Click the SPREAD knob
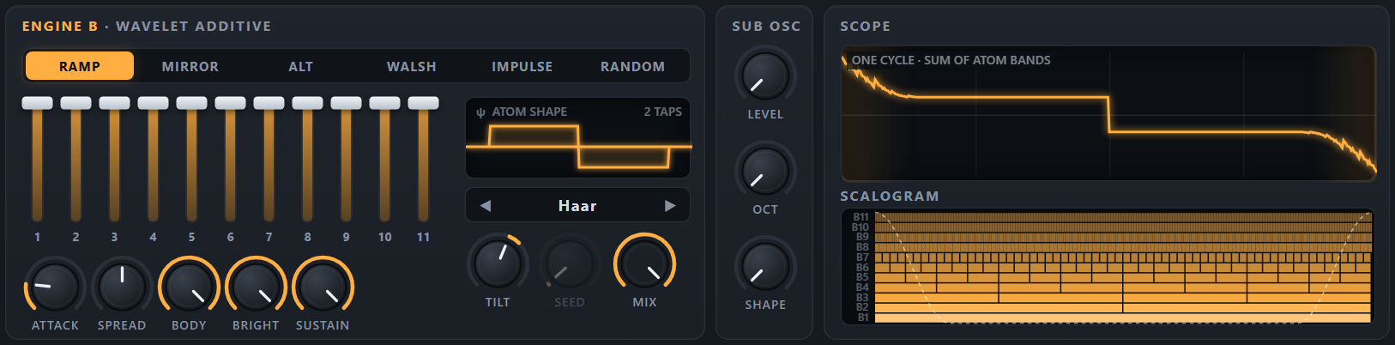Viewport: 1395px width, 345px height. tap(122, 287)
